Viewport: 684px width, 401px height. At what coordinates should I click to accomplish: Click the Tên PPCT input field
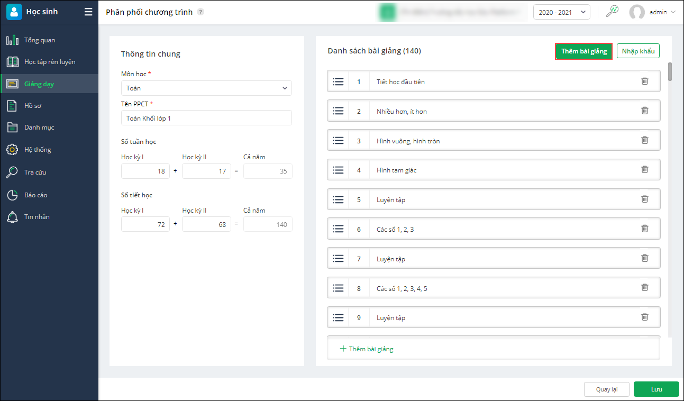point(206,118)
